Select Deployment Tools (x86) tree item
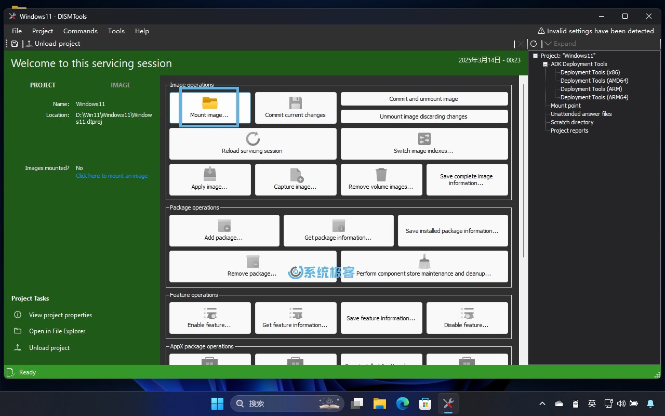The width and height of the screenshot is (665, 416). (590, 72)
